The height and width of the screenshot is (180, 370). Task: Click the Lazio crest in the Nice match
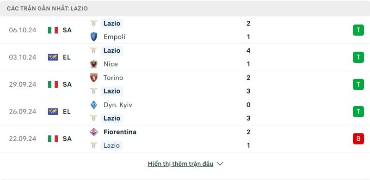94,51
